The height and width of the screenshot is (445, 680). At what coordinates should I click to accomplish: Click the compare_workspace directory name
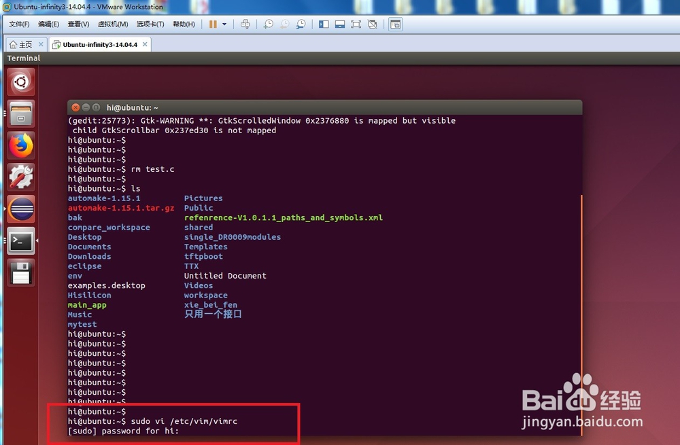click(x=109, y=227)
